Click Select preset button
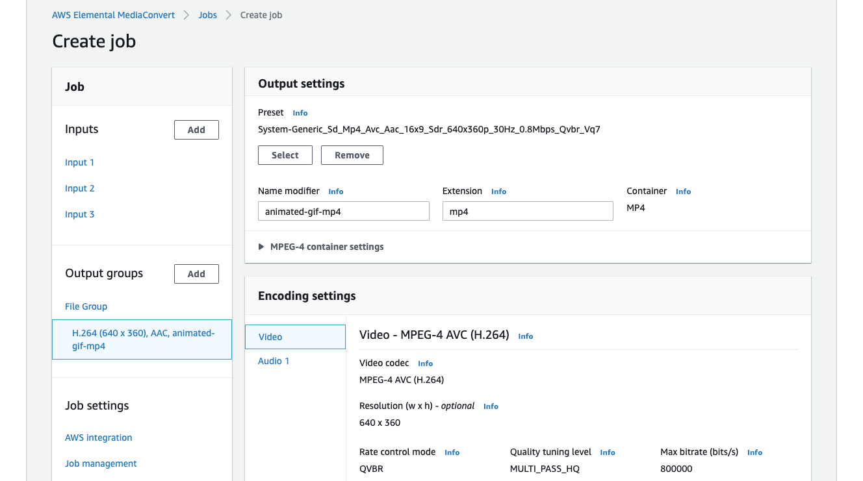This screenshot has height=481, width=863. (x=285, y=155)
